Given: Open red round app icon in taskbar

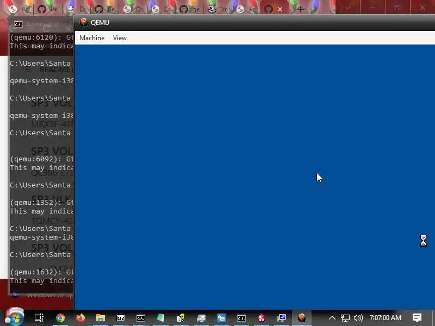Looking at the screenshot, I should pyautogui.click(x=262, y=318).
